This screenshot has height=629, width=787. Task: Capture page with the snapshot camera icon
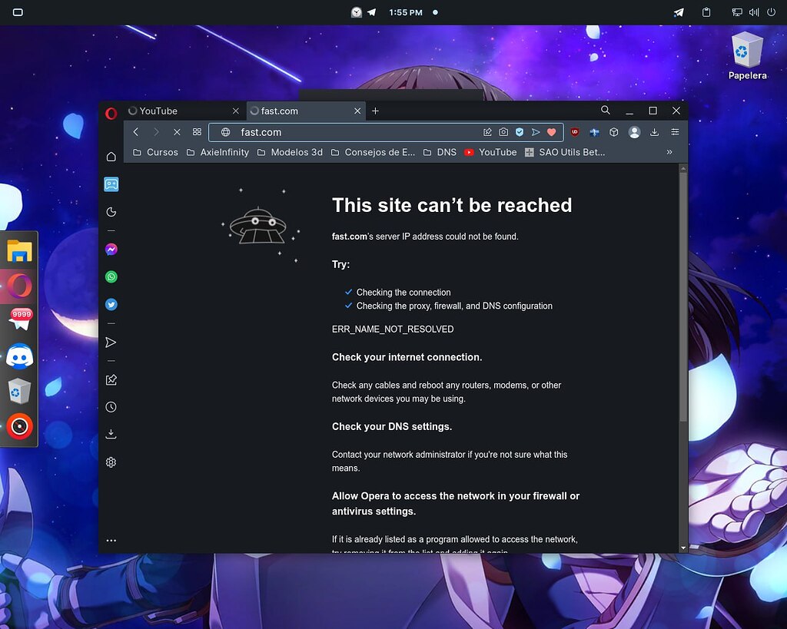pyautogui.click(x=502, y=132)
